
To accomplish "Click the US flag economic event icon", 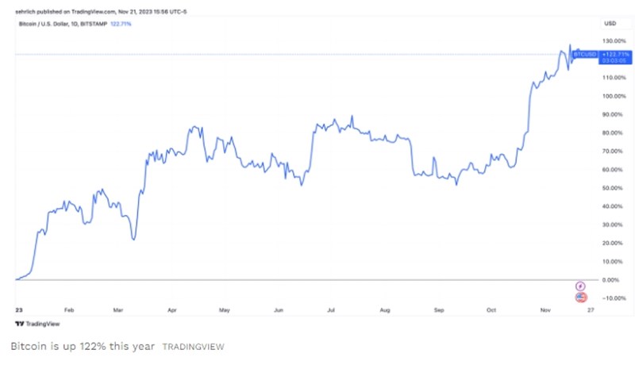I will [x=580, y=298].
